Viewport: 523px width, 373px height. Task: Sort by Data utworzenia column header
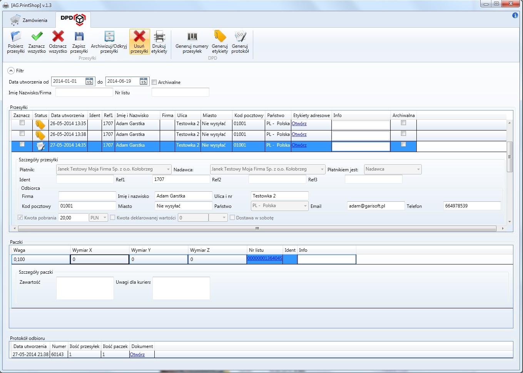[x=67, y=115]
